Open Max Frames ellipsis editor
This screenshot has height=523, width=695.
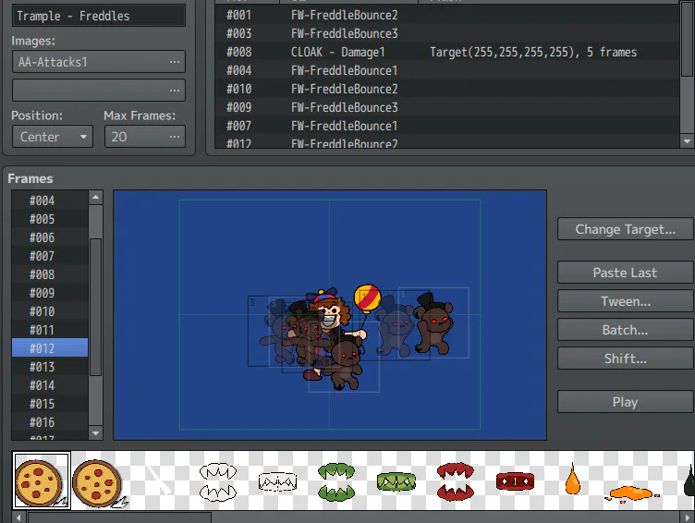pyautogui.click(x=175, y=137)
